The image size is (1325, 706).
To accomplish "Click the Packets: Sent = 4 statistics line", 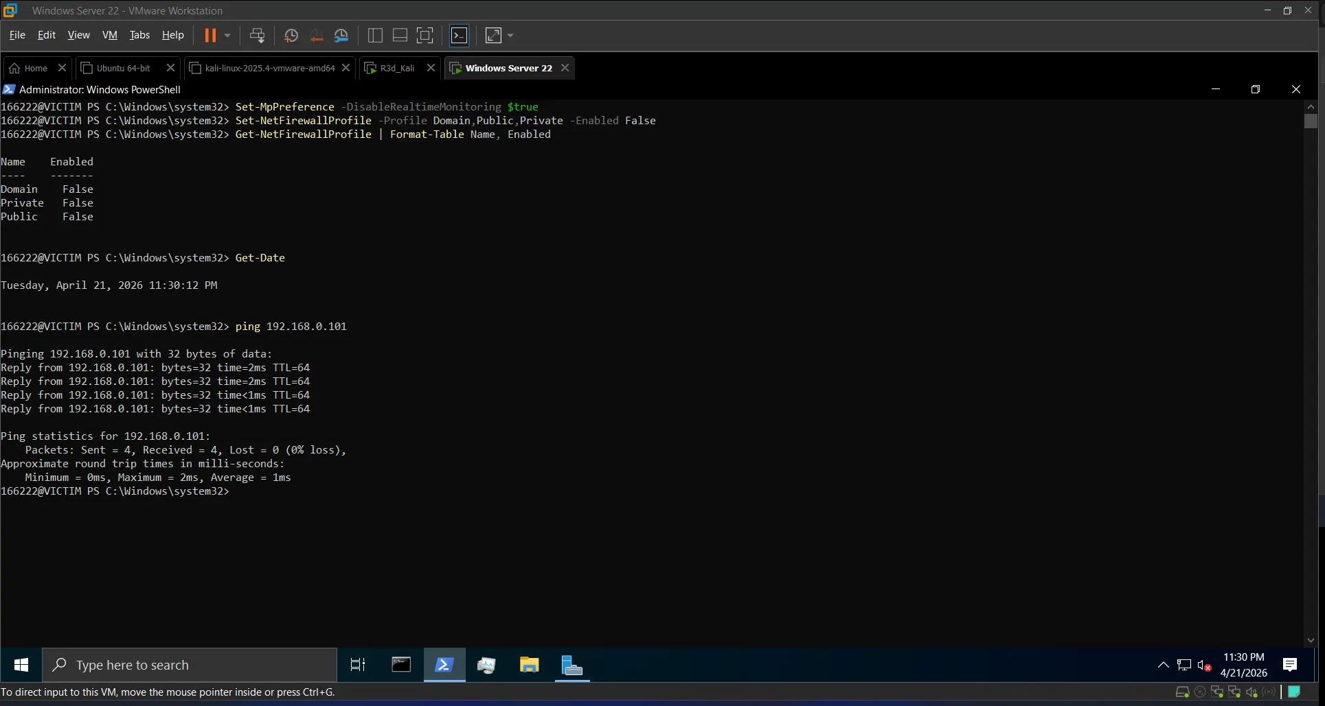I will coord(185,450).
